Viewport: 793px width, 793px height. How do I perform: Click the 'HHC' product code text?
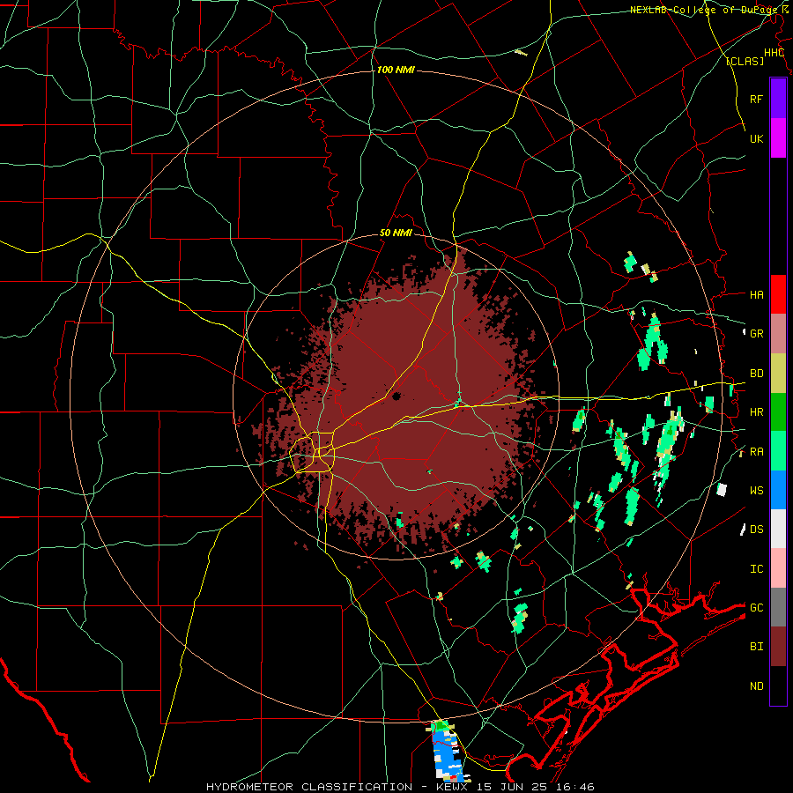pos(774,53)
